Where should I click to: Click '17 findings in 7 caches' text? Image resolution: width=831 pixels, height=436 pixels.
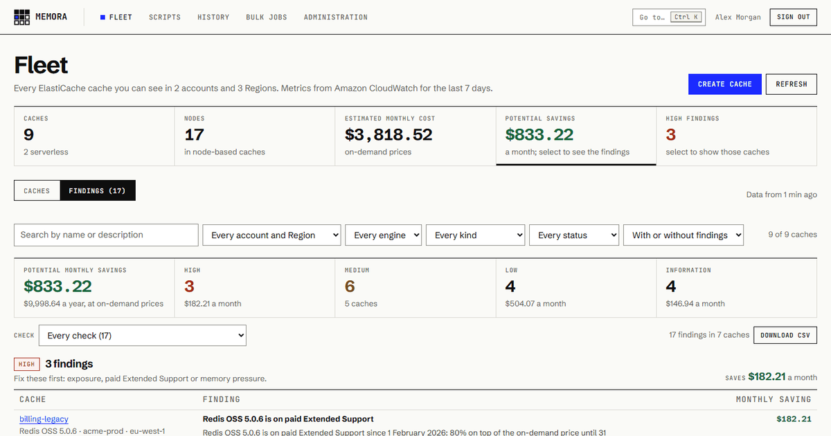click(x=709, y=335)
